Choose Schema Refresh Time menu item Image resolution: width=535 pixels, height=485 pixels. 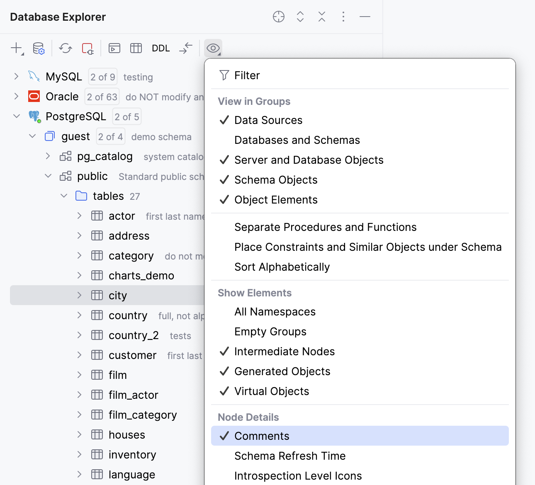click(x=290, y=456)
